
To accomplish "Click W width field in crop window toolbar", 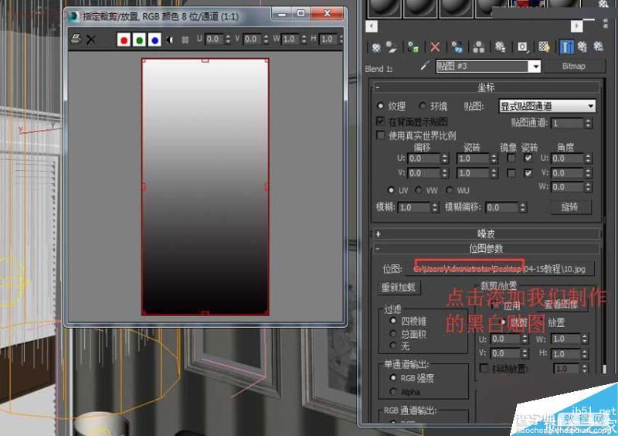I will click(x=291, y=39).
